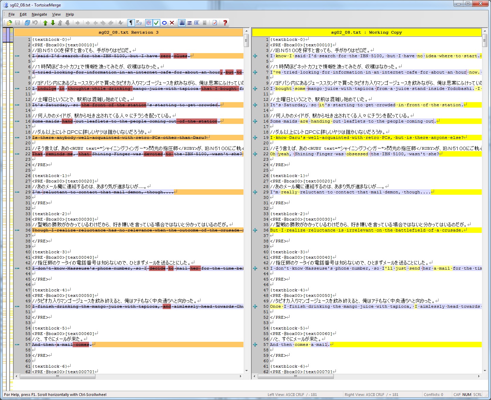The width and height of the screenshot is (491, 400).
Task: Click the grey next conflict down arrow
Action: click(x=68, y=23)
